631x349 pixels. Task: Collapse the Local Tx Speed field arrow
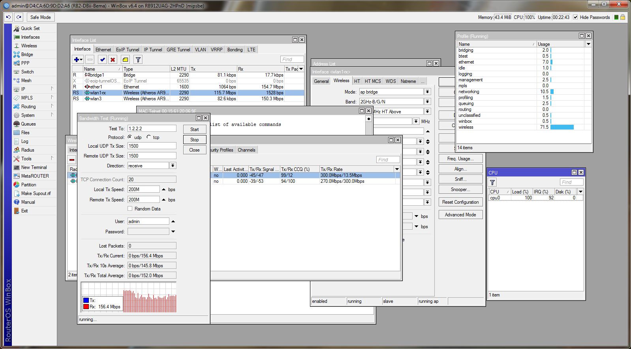(x=163, y=189)
